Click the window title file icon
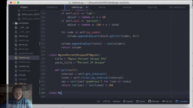The image size is (193, 108). (70, 3)
